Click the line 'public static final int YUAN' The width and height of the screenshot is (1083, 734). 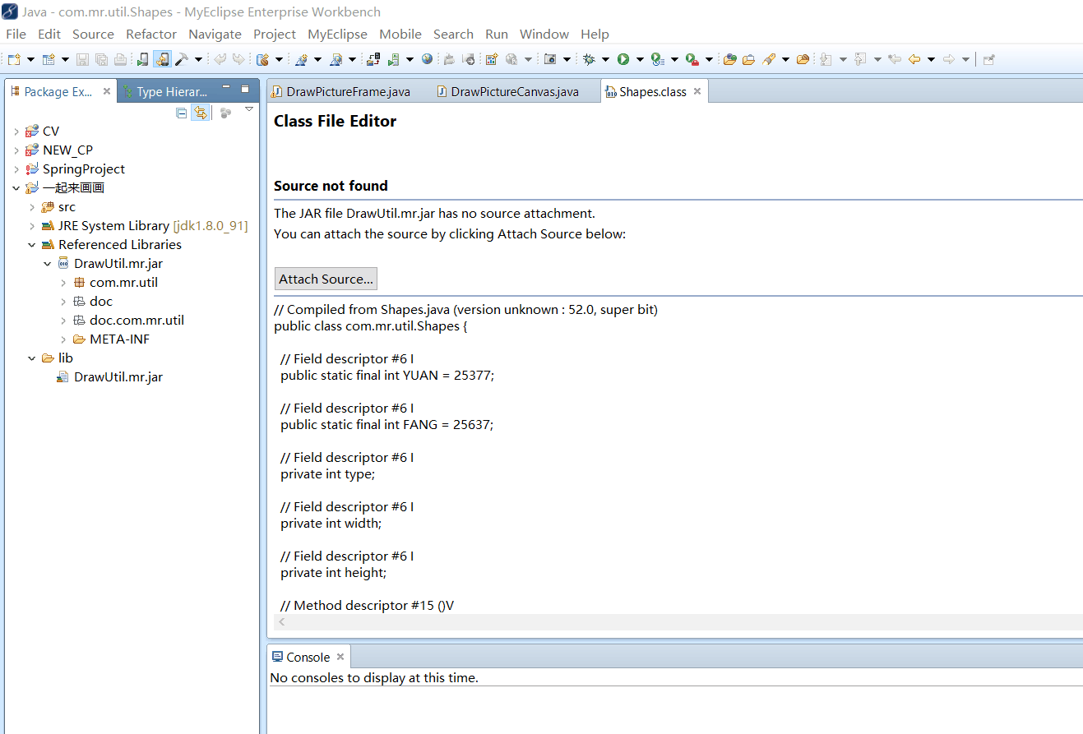tap(387, 375)
